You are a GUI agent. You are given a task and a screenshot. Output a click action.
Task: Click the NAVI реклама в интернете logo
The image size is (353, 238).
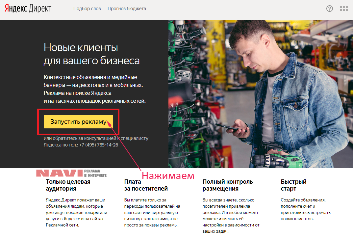coord(71,173)
